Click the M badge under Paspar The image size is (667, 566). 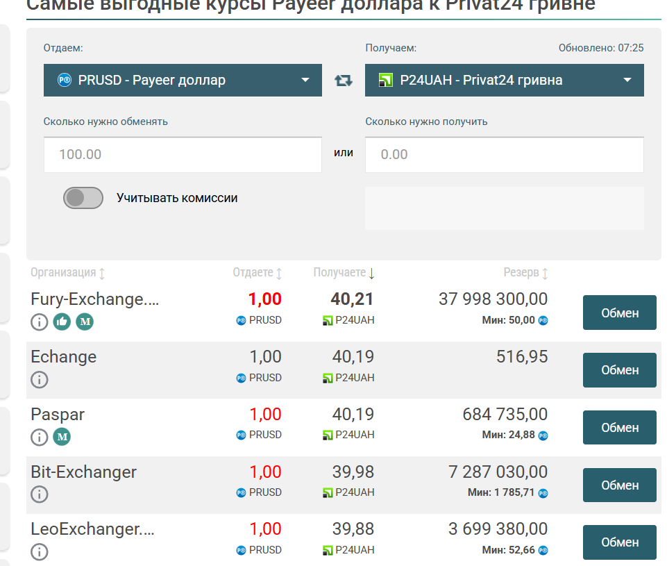tap(62, 437)
